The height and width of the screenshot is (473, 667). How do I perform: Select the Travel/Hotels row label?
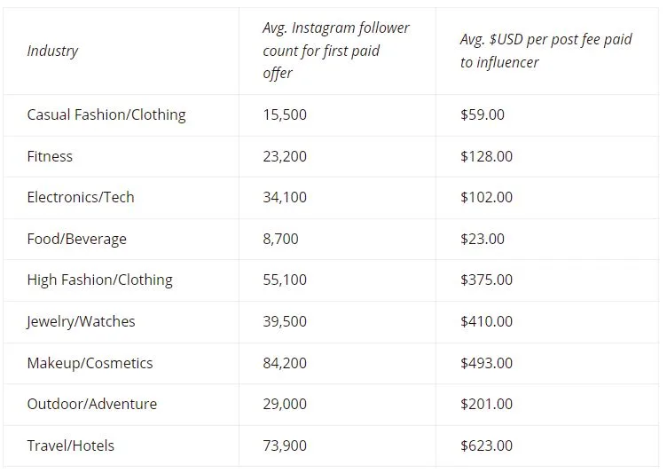(71, 445)
